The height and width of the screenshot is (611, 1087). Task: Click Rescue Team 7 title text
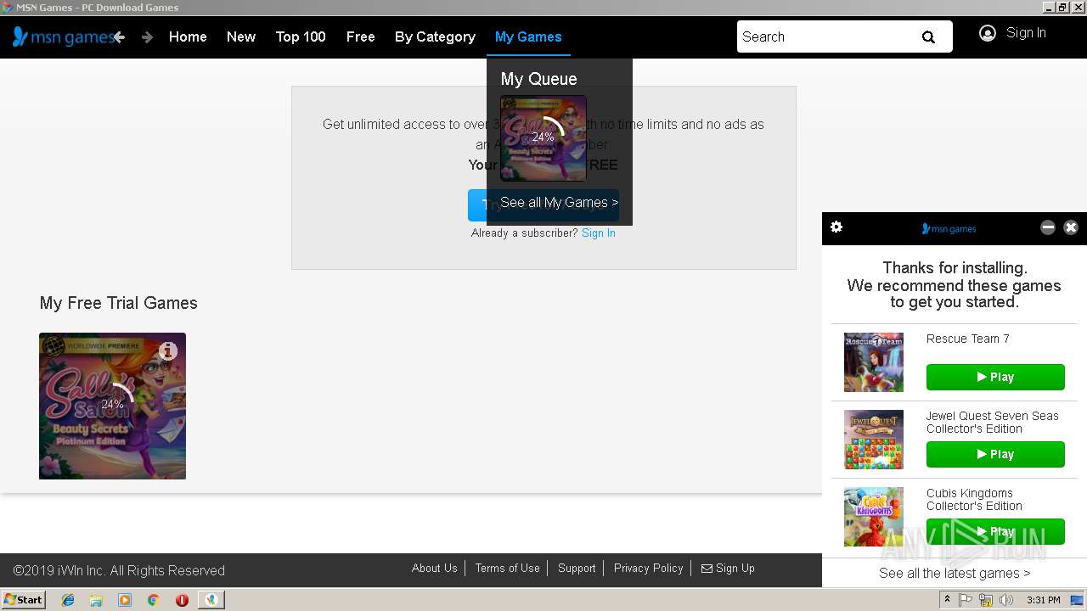pyautogui.click(x=968, y=339)
